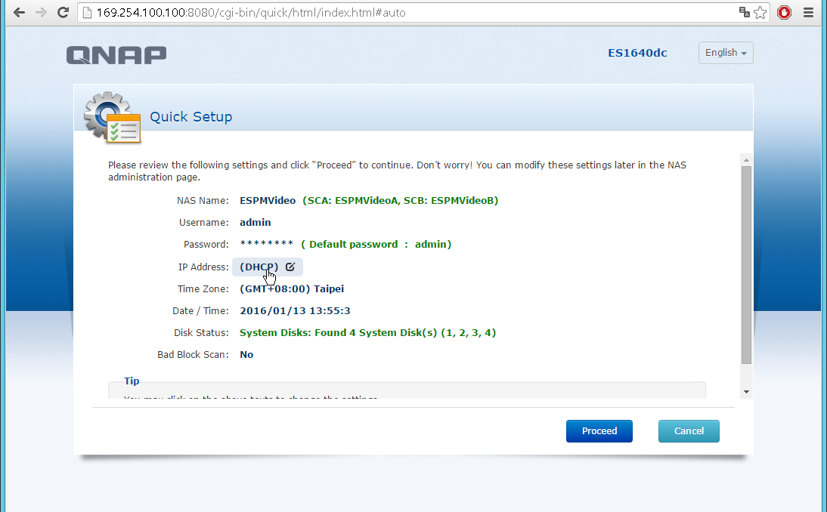
Task: Click the settings panel scrollbar down arrow
Action: [x=746, y=391]
